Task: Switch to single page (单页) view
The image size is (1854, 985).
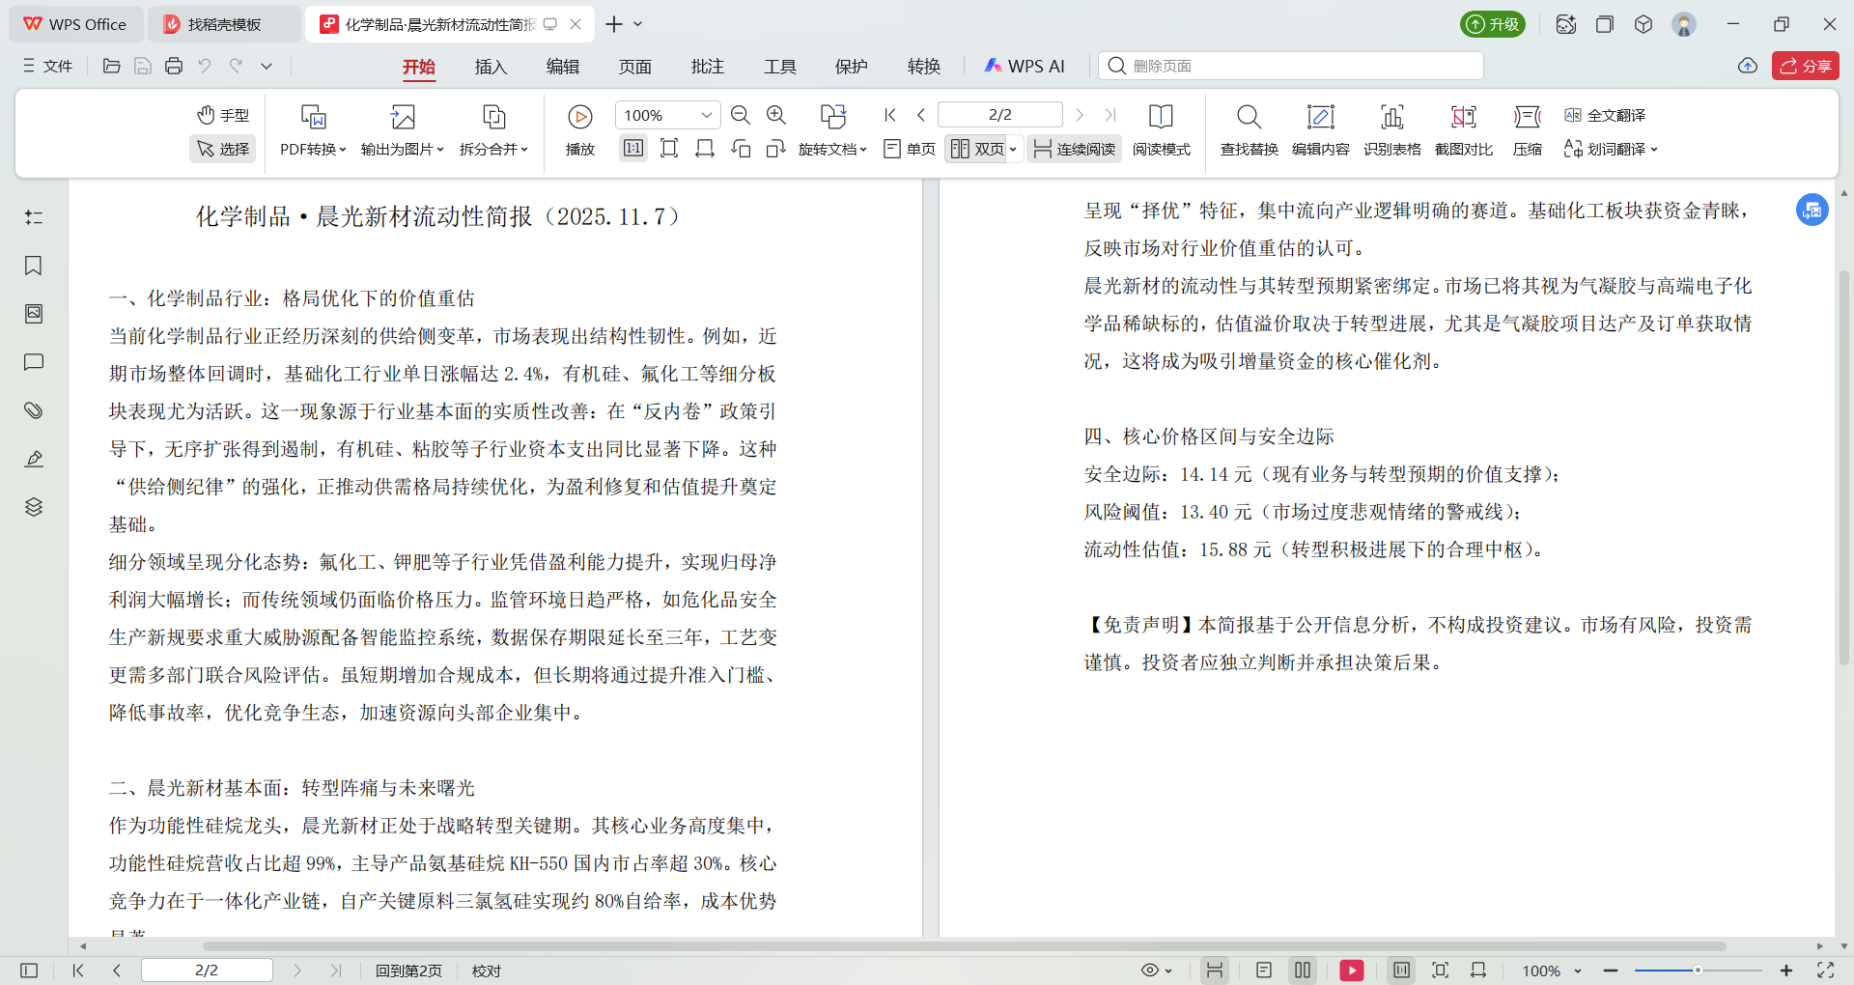Action: (x=910, y=149)
